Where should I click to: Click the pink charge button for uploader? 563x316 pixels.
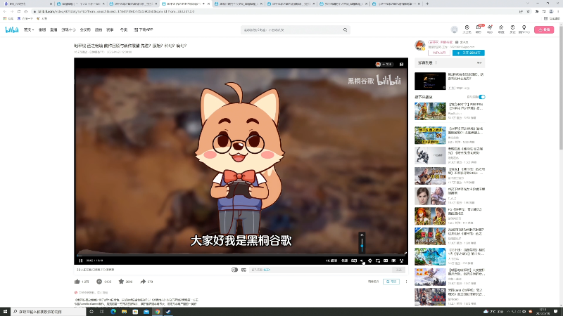coord(438,53)
